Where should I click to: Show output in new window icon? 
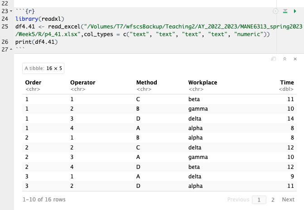274,59
